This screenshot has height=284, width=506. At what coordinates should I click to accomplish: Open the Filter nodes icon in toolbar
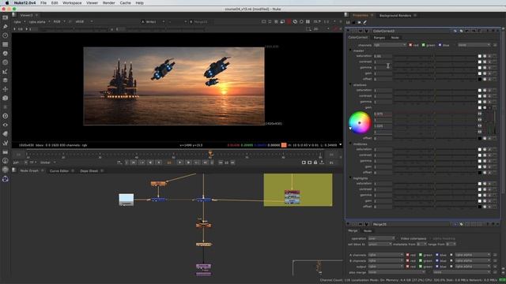coord(6,62)
